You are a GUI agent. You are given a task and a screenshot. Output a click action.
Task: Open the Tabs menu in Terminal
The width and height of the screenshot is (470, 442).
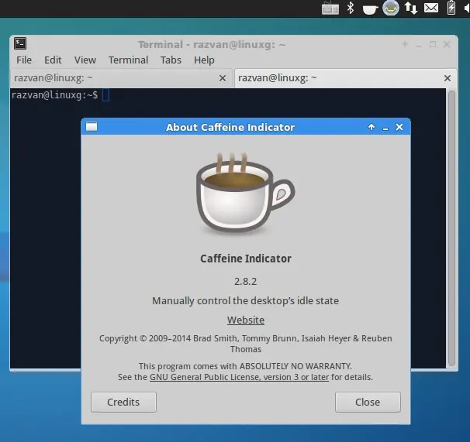(171, 60)
